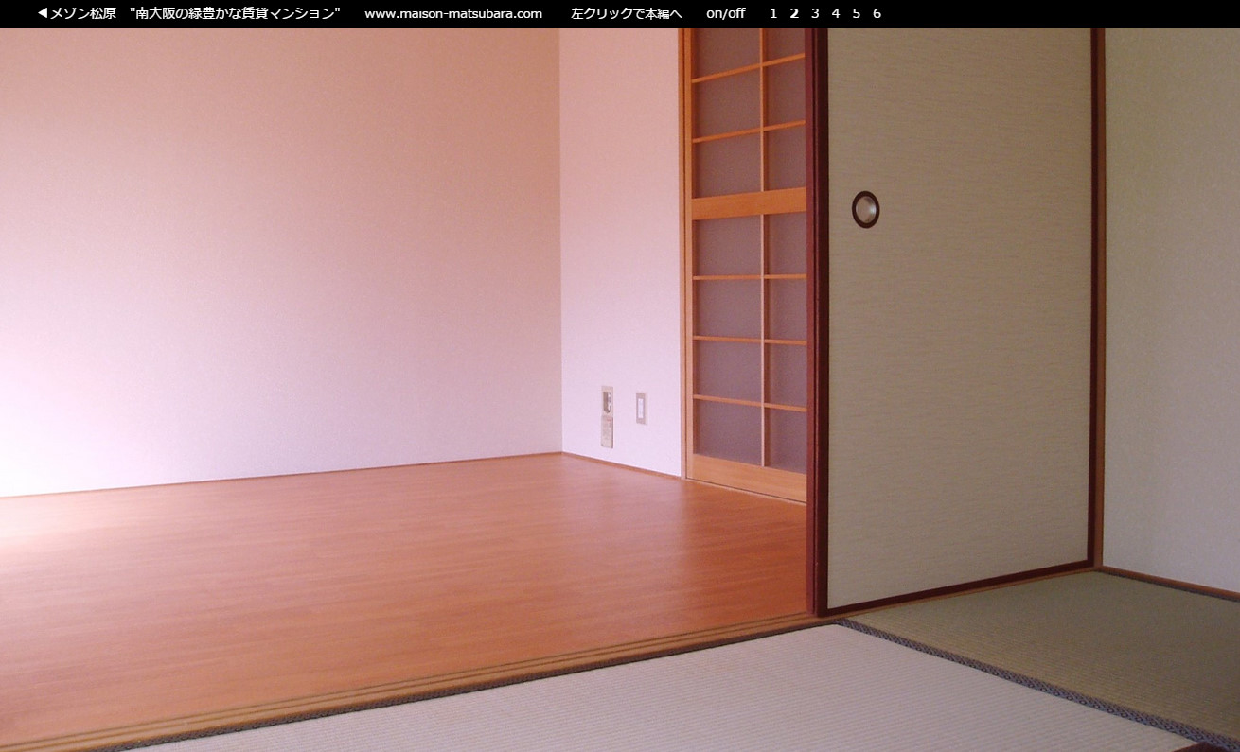Toggle the on/off slideshow control
The width and height of the screenshot is (1240, 752).
pyautogui.click(x=725, y=13)
